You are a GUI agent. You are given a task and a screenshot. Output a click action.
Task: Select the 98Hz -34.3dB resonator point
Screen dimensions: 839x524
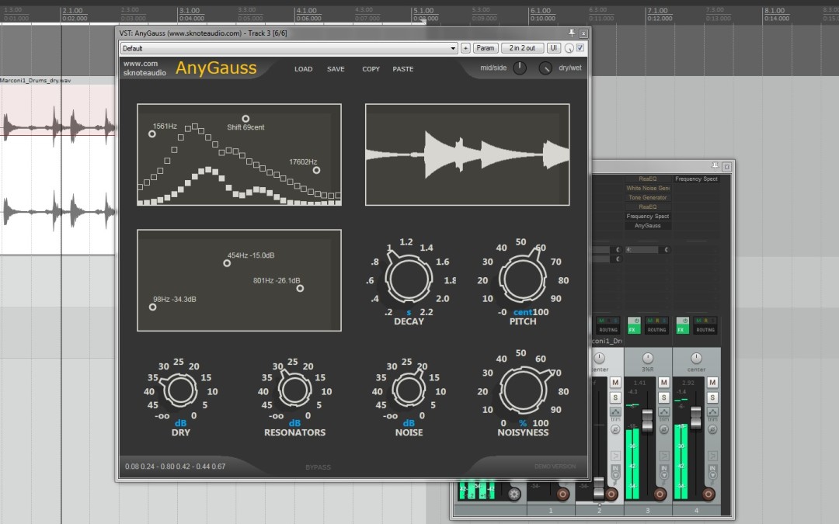coord(152,307)
